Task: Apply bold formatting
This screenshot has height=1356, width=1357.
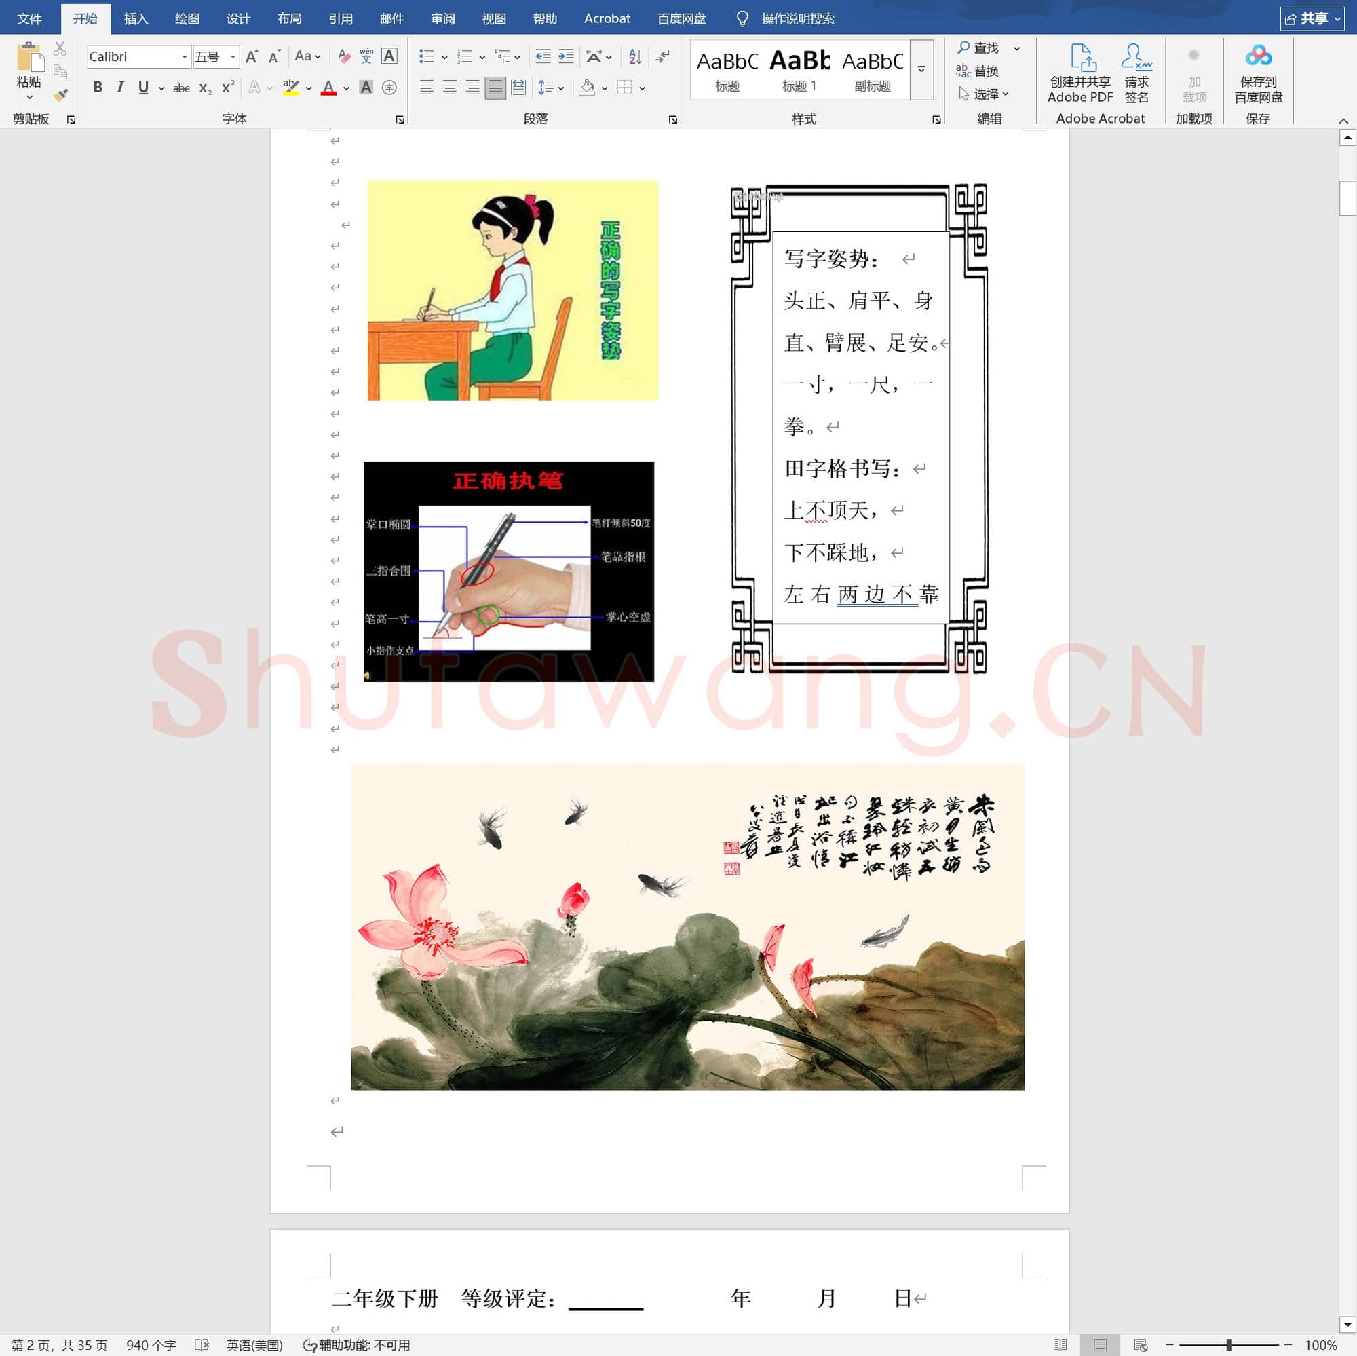Action: click(x=98, y=87)
